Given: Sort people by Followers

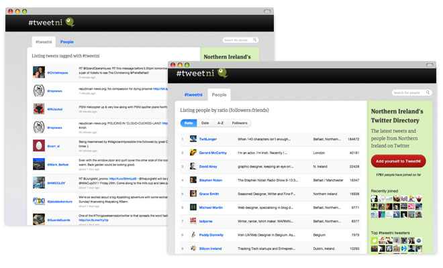Looking at the screenshot, I should point(240,123).
